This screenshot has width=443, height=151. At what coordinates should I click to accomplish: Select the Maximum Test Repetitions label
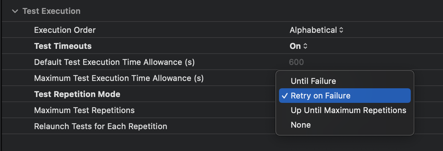[84, 110]
